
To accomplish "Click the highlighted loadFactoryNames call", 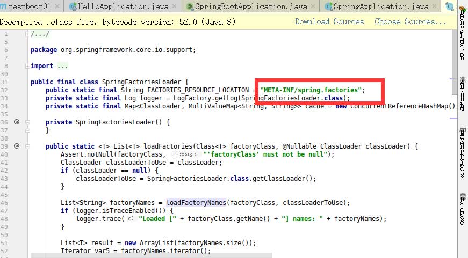I will point(196,203).
